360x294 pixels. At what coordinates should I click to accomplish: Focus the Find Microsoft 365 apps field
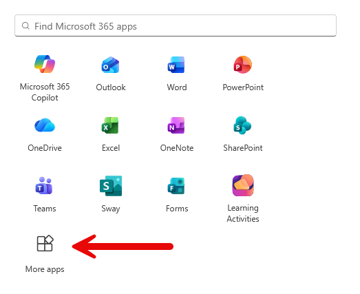coord(176,25)
